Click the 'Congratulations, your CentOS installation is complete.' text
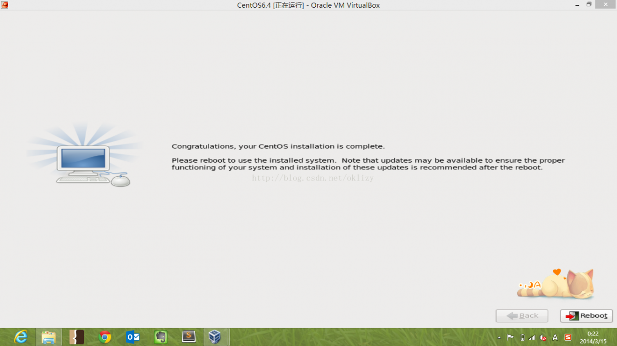Viewport: 617px width, 346px height. click(x=278, y=146)
